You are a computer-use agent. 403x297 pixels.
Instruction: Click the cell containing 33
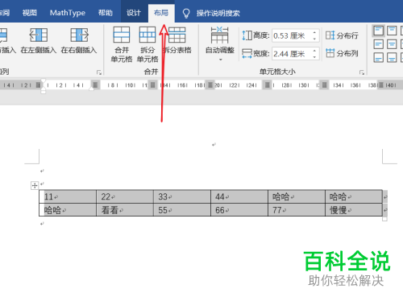[x=182, y=196]
